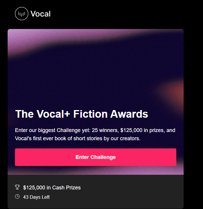Click 'Vocal+' in the challenge title

(53, 114)
